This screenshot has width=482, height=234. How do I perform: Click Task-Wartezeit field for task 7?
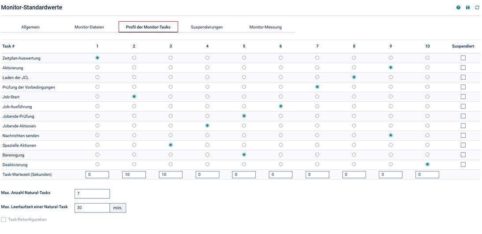pyautogui.click(x=317, y=175)
